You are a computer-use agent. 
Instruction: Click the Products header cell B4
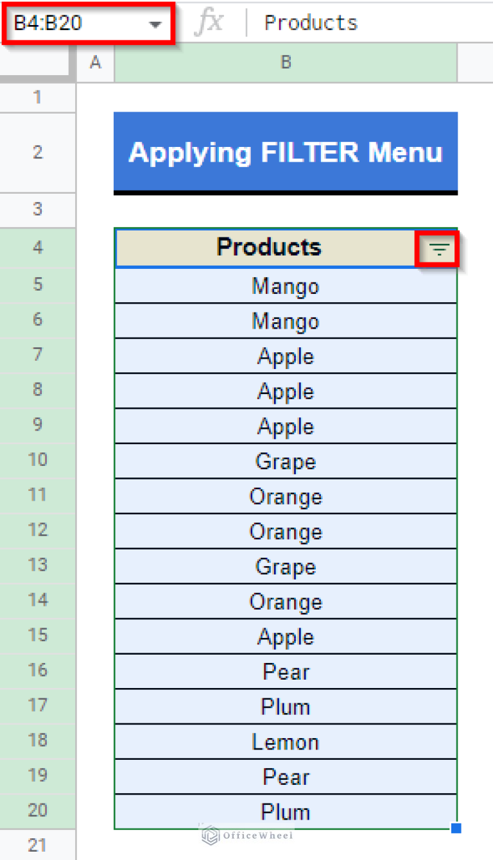pos(270,247)
